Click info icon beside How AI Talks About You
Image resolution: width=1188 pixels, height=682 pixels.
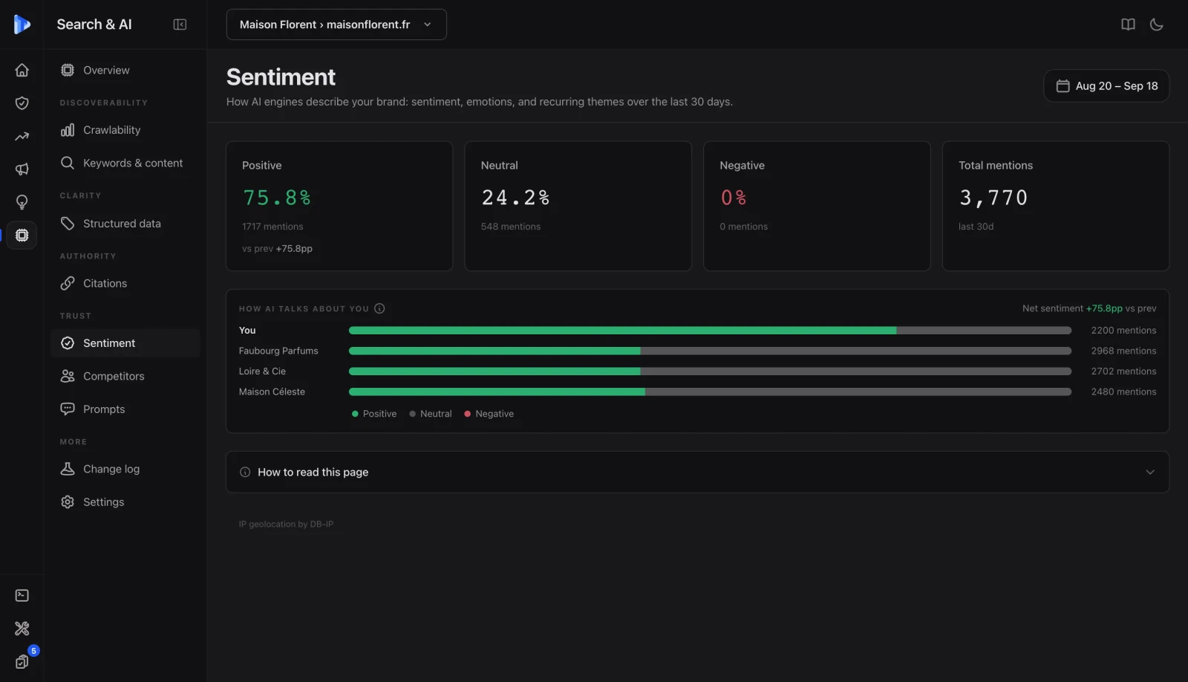[x=379, y=309]
